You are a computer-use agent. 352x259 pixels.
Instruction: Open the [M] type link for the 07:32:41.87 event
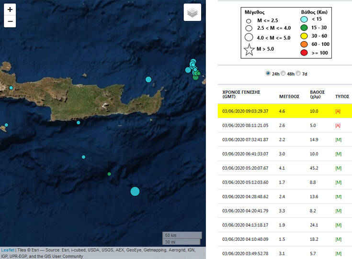pyautogui.click(x=338, y=140)
